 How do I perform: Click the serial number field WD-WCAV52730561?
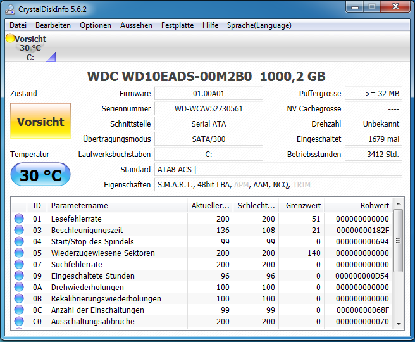click(209, 108)
